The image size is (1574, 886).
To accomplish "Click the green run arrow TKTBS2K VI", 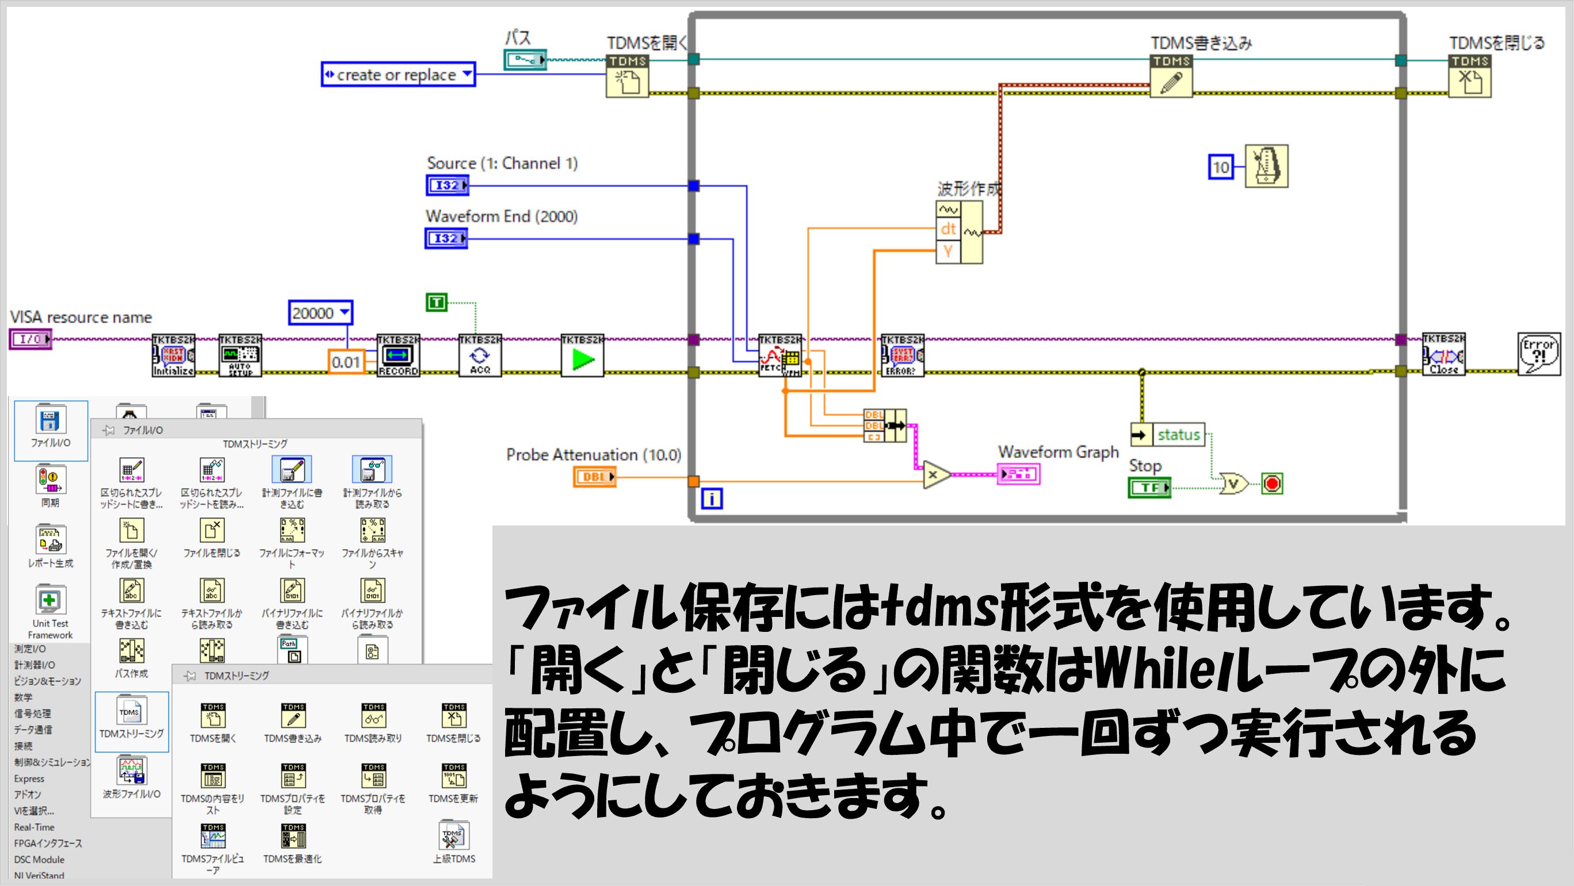I will pos(582,355).
